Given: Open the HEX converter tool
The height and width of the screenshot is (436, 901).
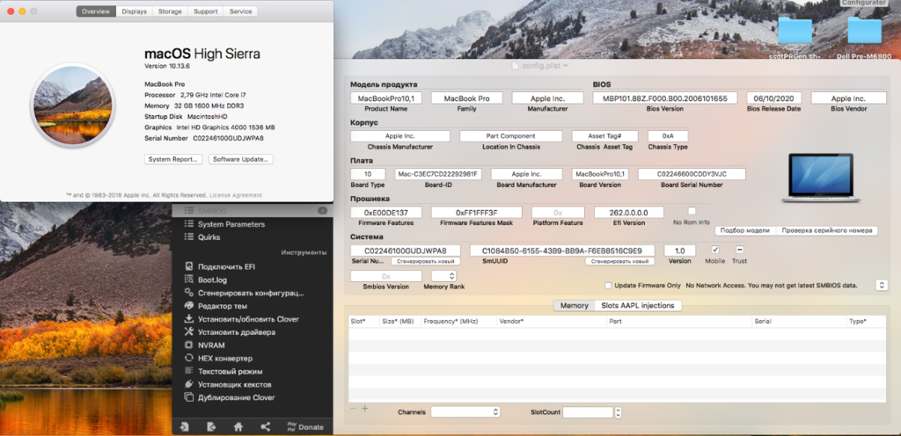Looking at the screenshot, I should [x=225, y=359].
